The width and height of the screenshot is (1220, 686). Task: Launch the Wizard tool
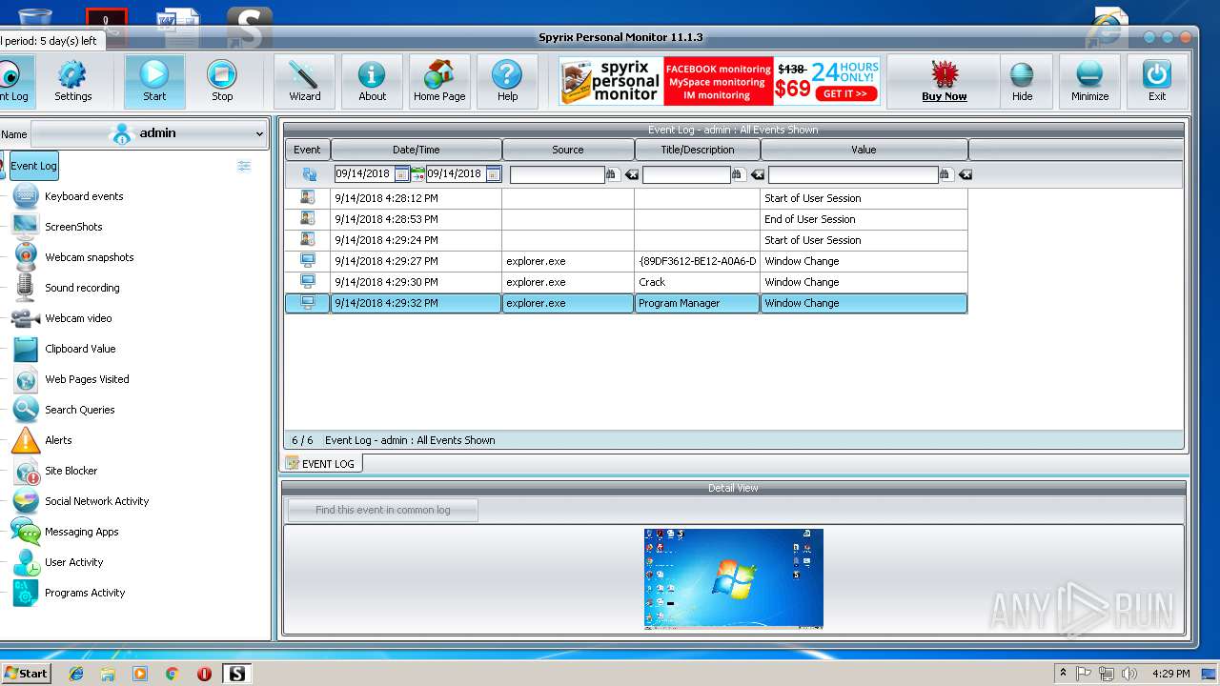(x=305, y=81)
